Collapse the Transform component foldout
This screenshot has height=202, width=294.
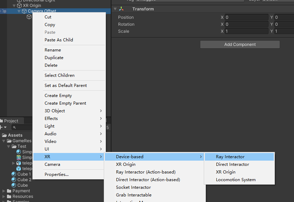pyautogui.click(x=115, y=9)
